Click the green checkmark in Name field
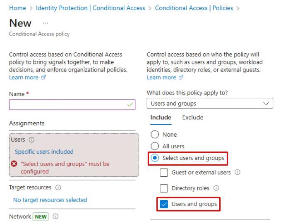300x223 pixels. 131,105
